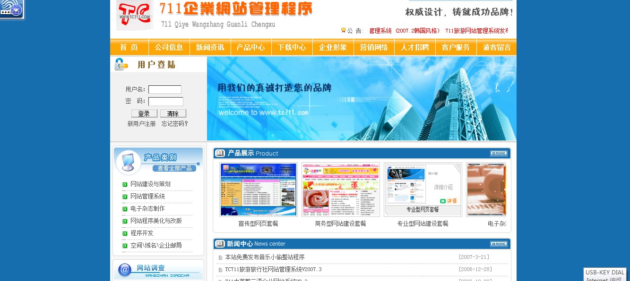The height and width of the screenshot is (281, 630).
Task: Open 营销网络 navigation item
Action: pyautogui.click(x=374, y=47)
